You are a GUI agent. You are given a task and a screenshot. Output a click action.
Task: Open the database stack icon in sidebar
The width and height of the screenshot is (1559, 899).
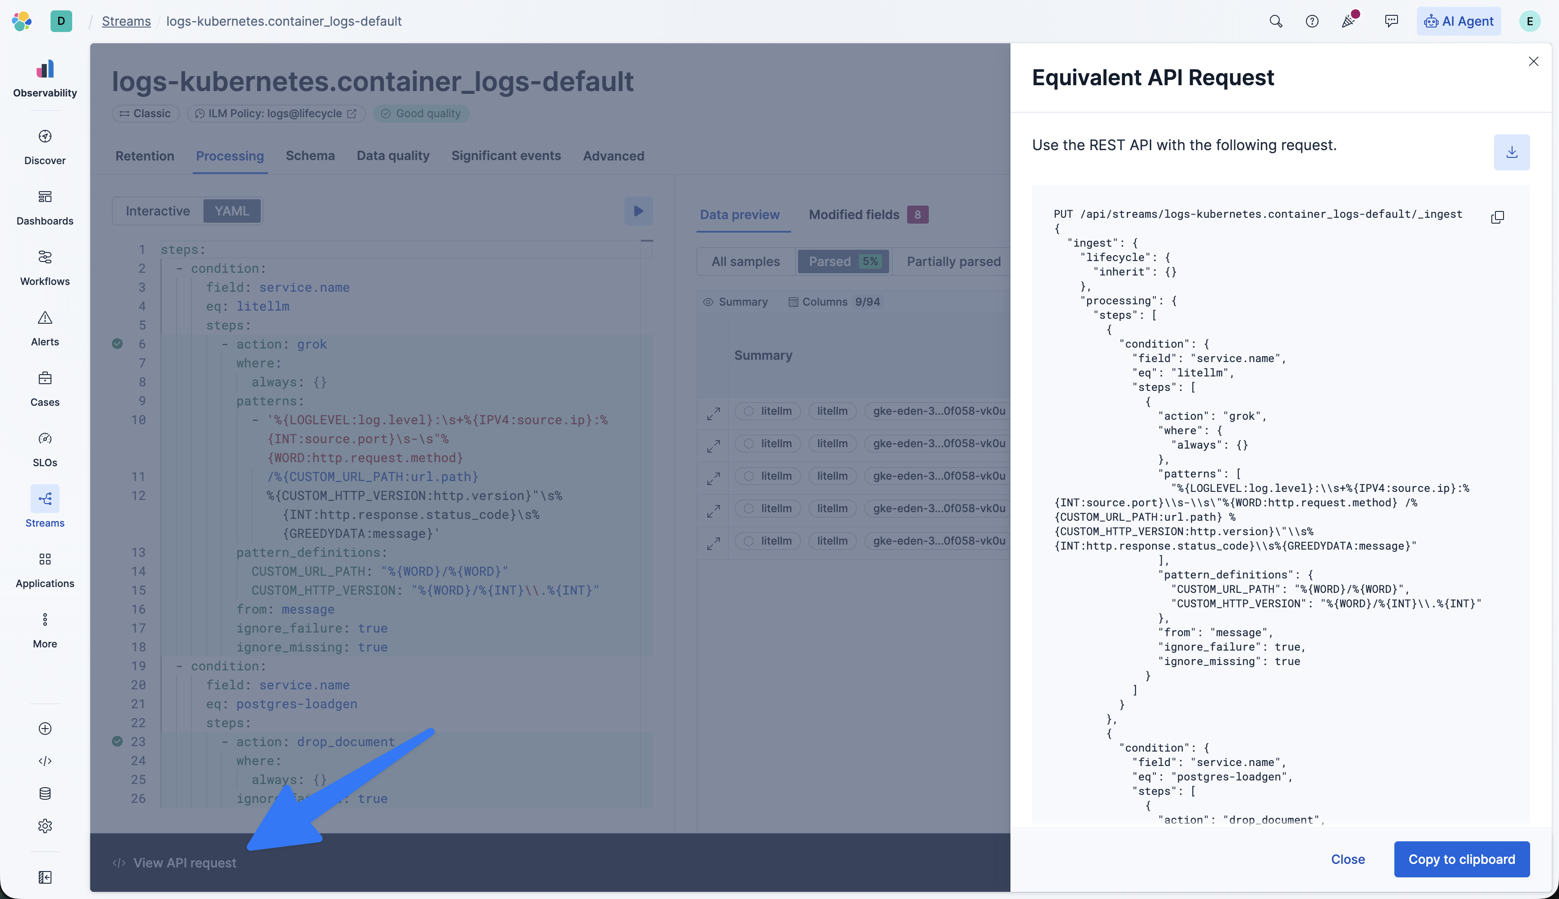[x=45, y=794]
